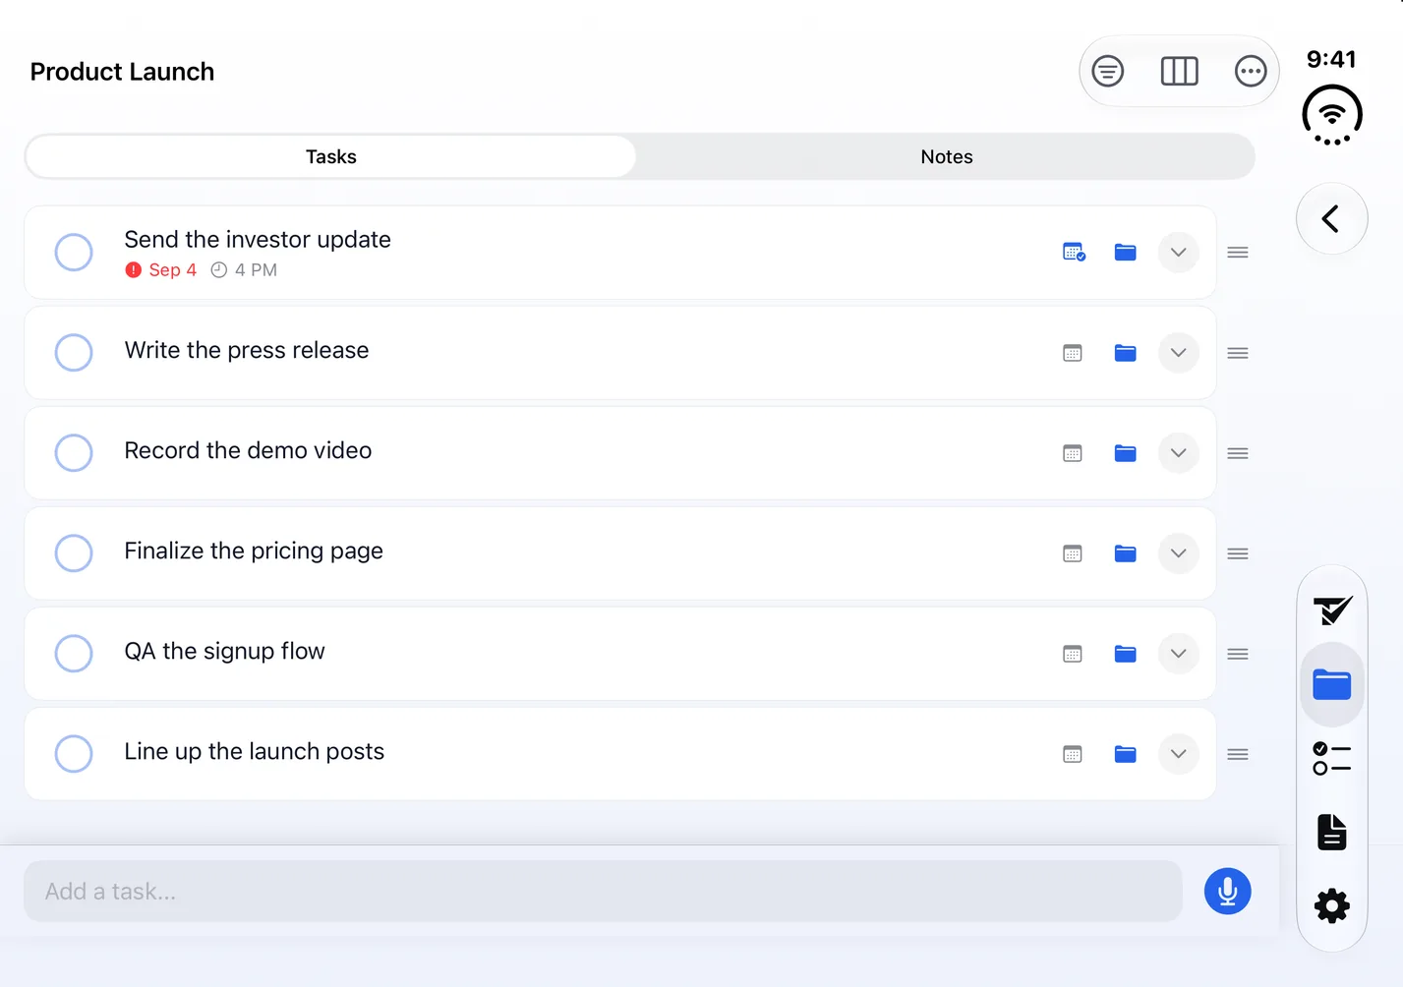Viewport: 1403px width, 987px height.
Task: Expand QA the signup flow chevron
Action: (x=1179, y=654)
